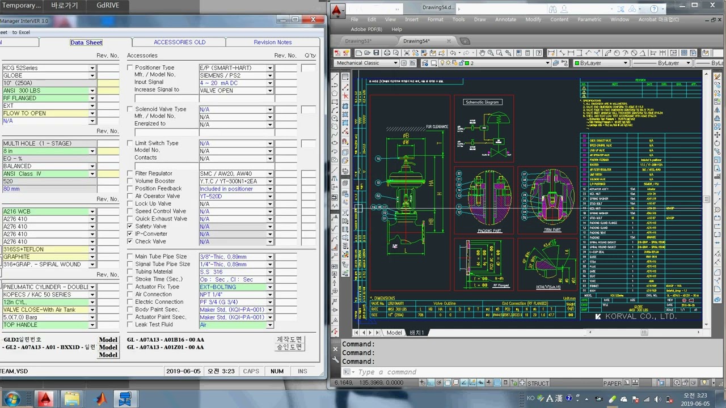The image size is (726, 408).
Task: Enable the Filter Regulator checkbox
Action: click(130, 174)
